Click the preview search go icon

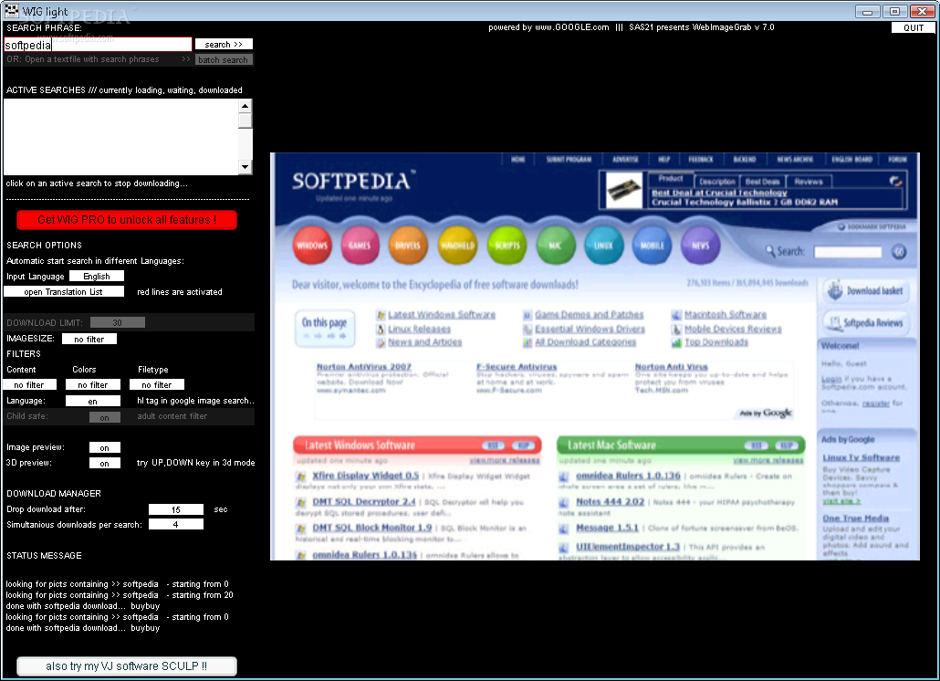[899, 252]
